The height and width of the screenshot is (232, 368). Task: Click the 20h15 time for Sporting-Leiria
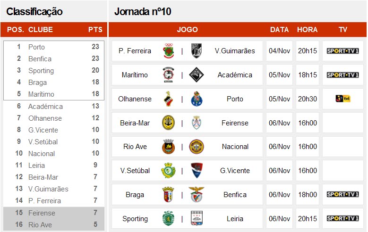tap(308, 219)
